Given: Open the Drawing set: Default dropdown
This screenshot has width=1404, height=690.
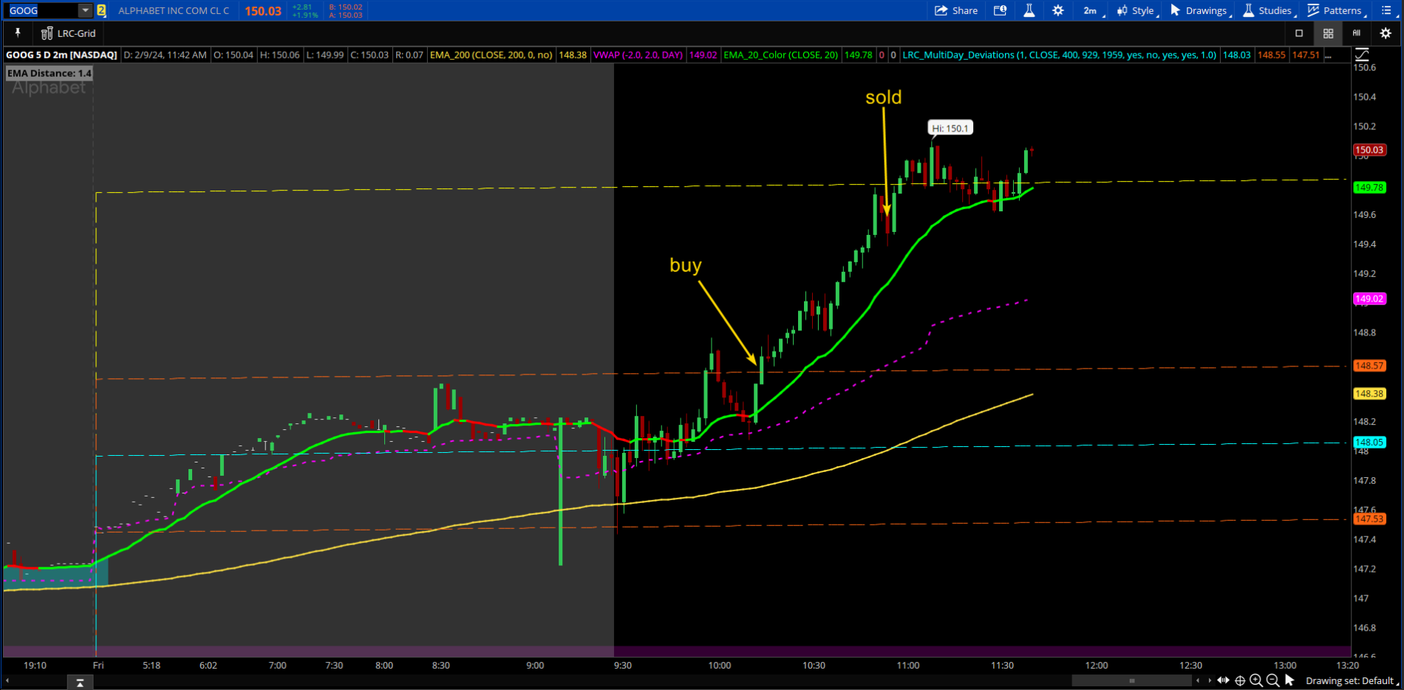Looking at the screenshot, I should pos(1349,680).
